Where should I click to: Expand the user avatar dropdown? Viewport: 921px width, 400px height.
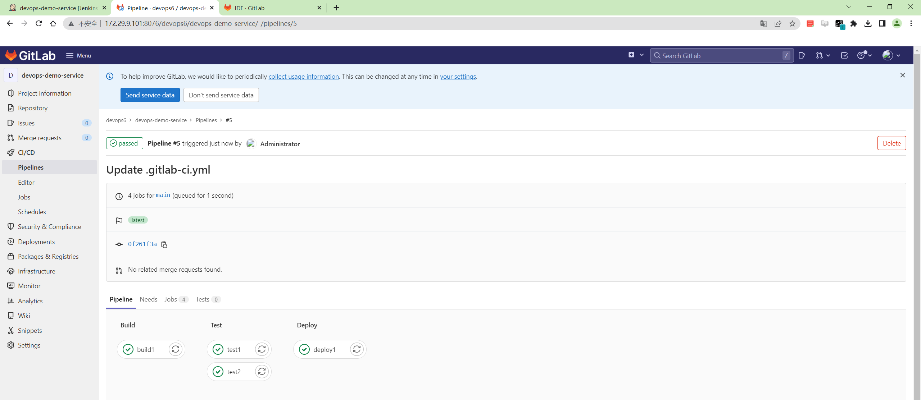891,55
